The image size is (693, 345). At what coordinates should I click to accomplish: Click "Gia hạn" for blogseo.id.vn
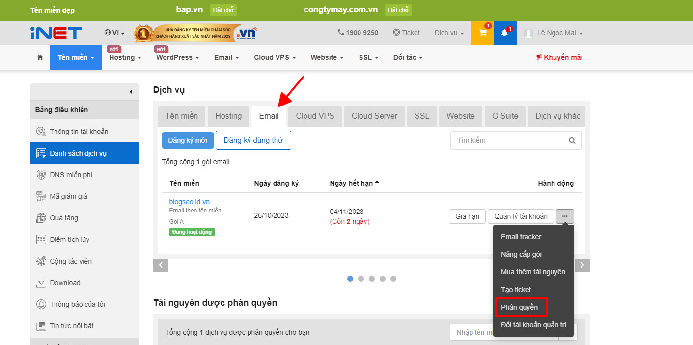[x=467, y=216]
